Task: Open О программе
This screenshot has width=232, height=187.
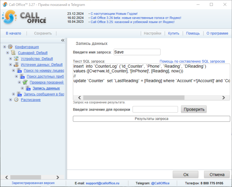Action: (x=217, y=33)
